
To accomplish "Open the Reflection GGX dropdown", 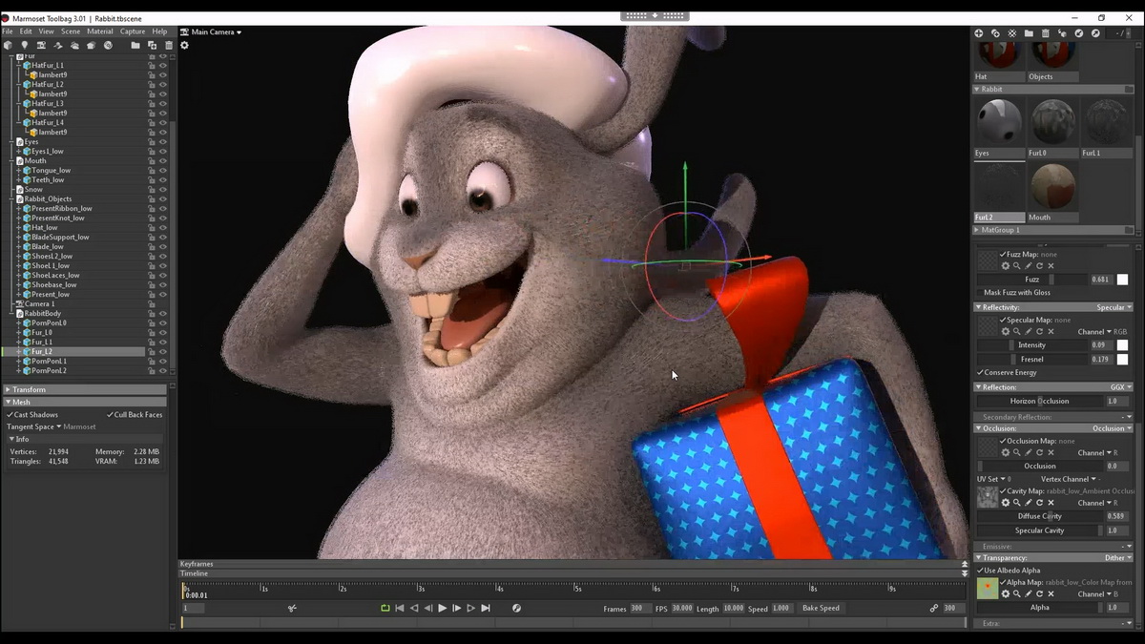I will 1121,387.
